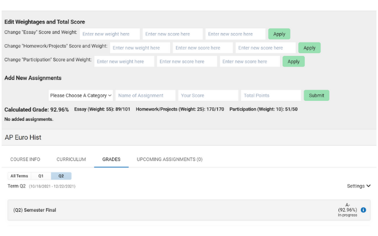Click the first Homework/Projects new score field
Viewport: 378px width, 236px height.
[203, 48]
